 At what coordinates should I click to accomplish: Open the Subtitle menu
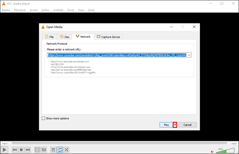click(x=58, y=10)
